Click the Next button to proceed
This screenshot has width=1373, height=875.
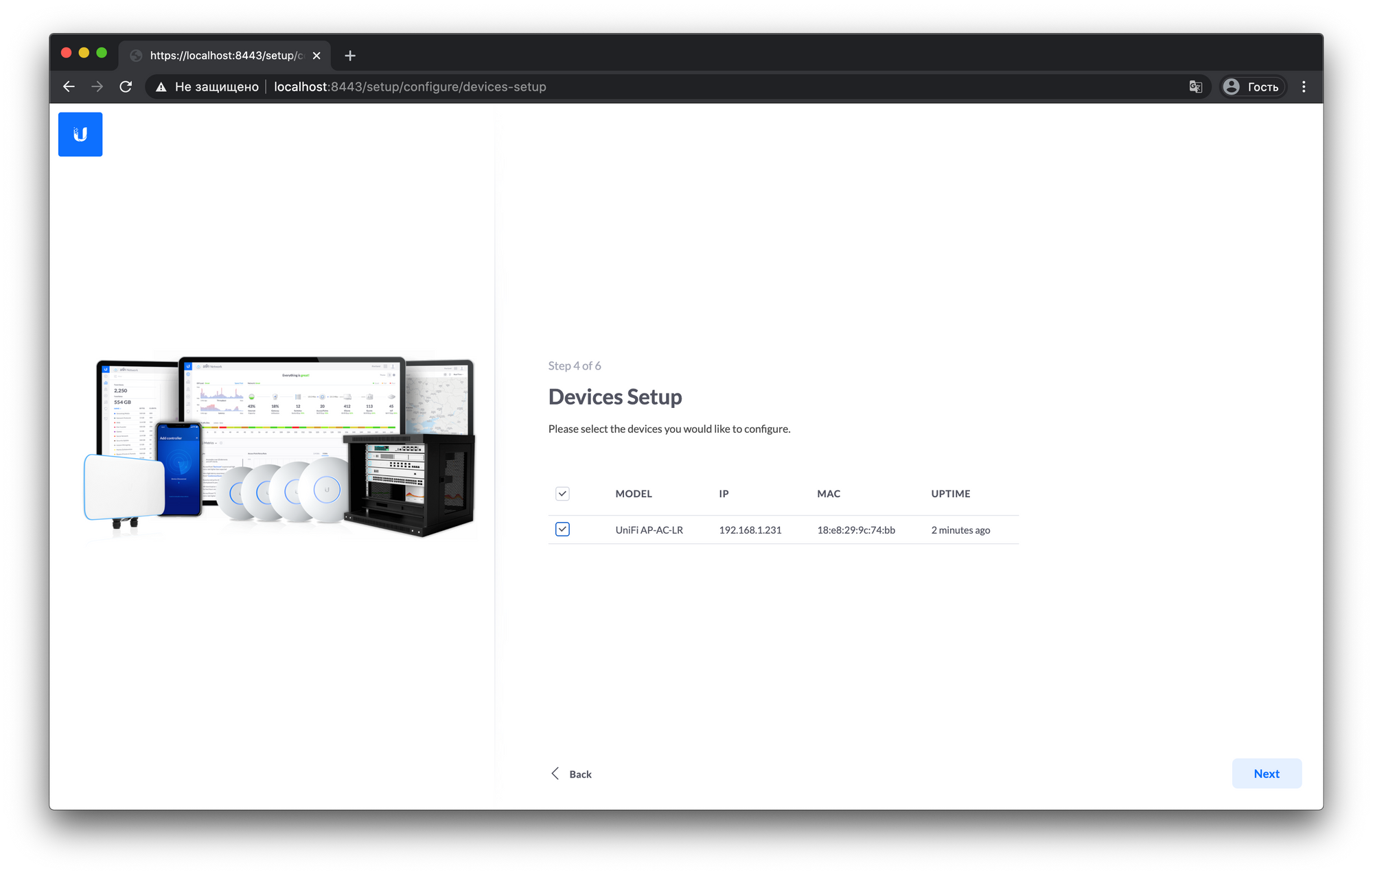pos(1265,773)
